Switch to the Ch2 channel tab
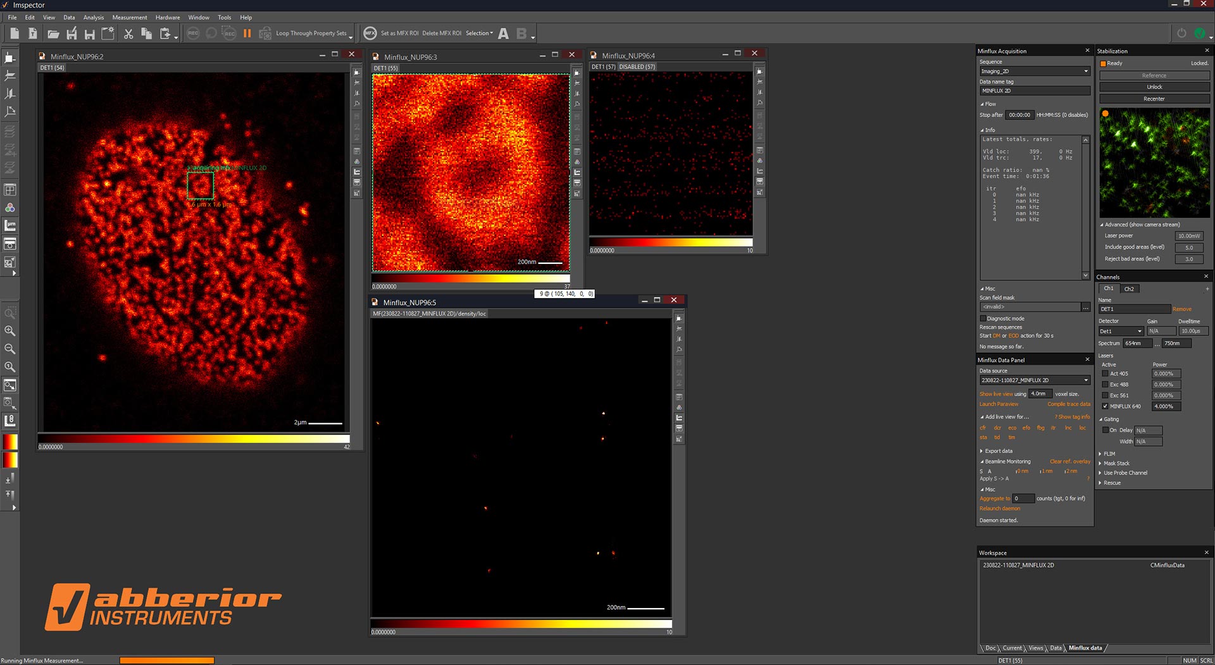 [1129, 289]
